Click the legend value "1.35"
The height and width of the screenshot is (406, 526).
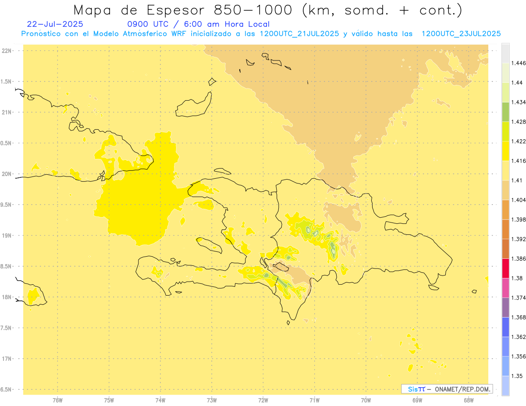click(517, 376)
